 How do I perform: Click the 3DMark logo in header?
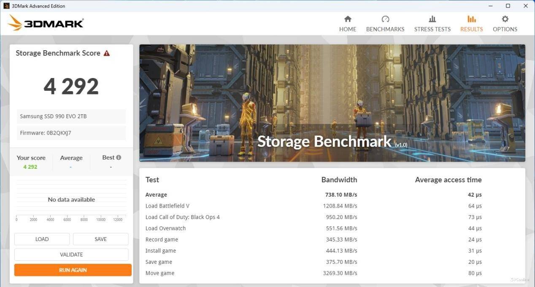point(46,23)
